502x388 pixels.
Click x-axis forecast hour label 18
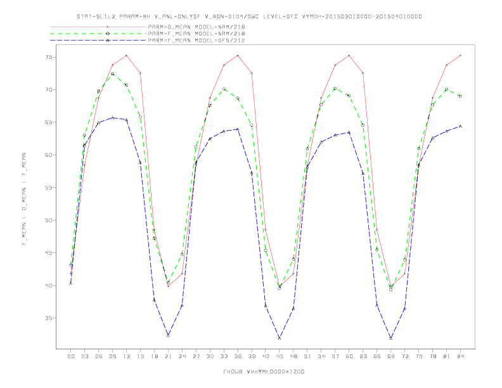tap(154, 356)
